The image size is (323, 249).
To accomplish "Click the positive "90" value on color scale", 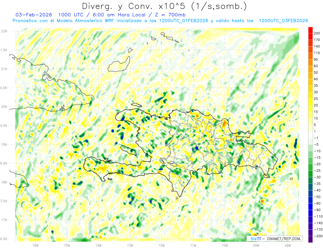I will [x=316, y=59].
